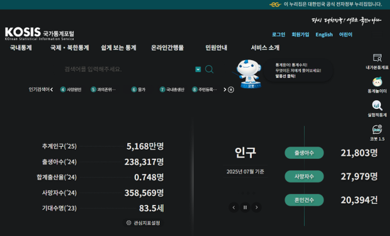Click the 회원가입 link

pos(300,34)
